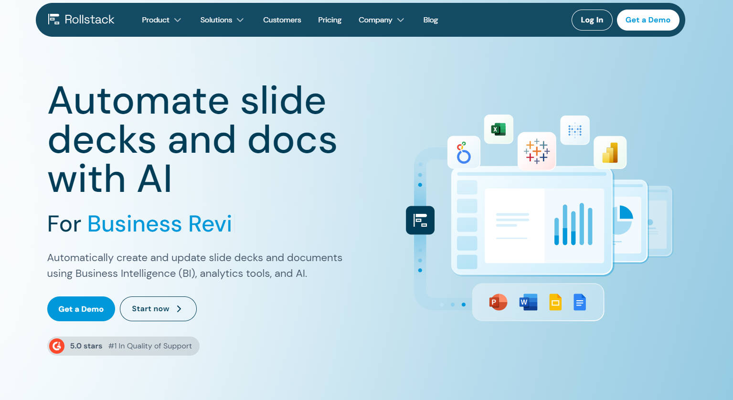Go to the Pricing page
Image resolution: width=733 pixels, height=400 pixels.
tap(329, 20)
